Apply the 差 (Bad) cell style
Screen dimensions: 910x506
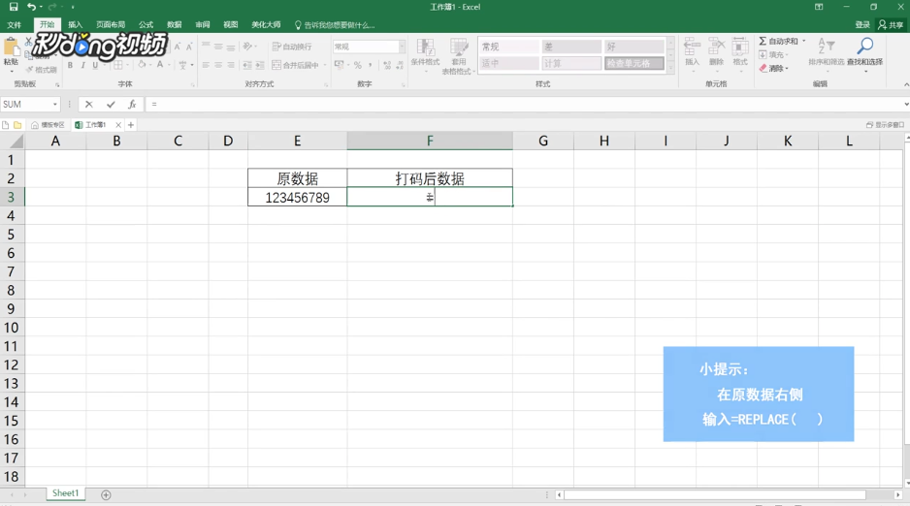[x=571, y=47]
